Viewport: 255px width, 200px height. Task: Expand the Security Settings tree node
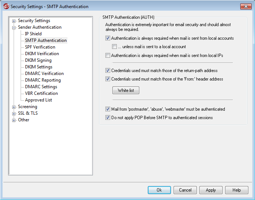tap(14, 21)
